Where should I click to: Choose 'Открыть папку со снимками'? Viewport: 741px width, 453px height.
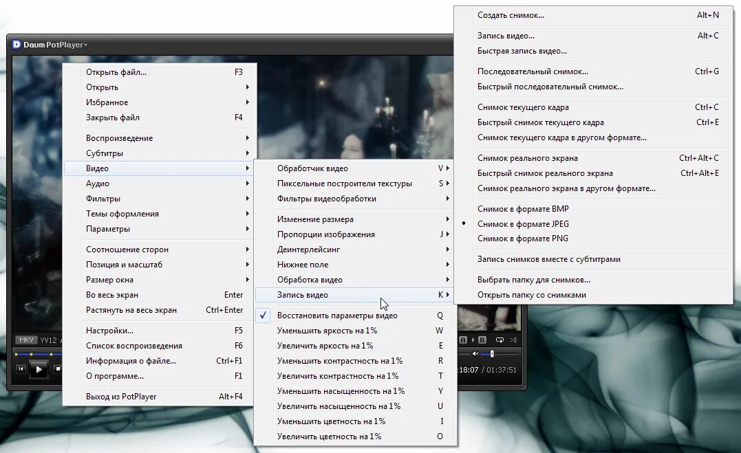(x=594, y=295)
